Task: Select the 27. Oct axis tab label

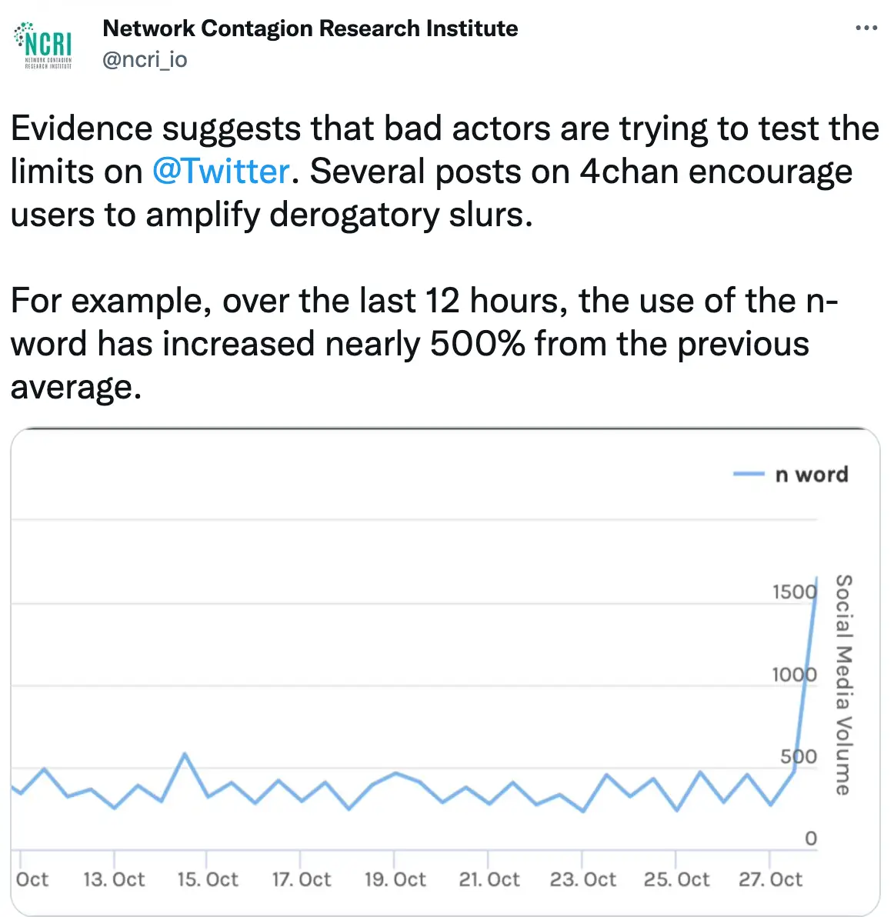Action: [770, 879]
